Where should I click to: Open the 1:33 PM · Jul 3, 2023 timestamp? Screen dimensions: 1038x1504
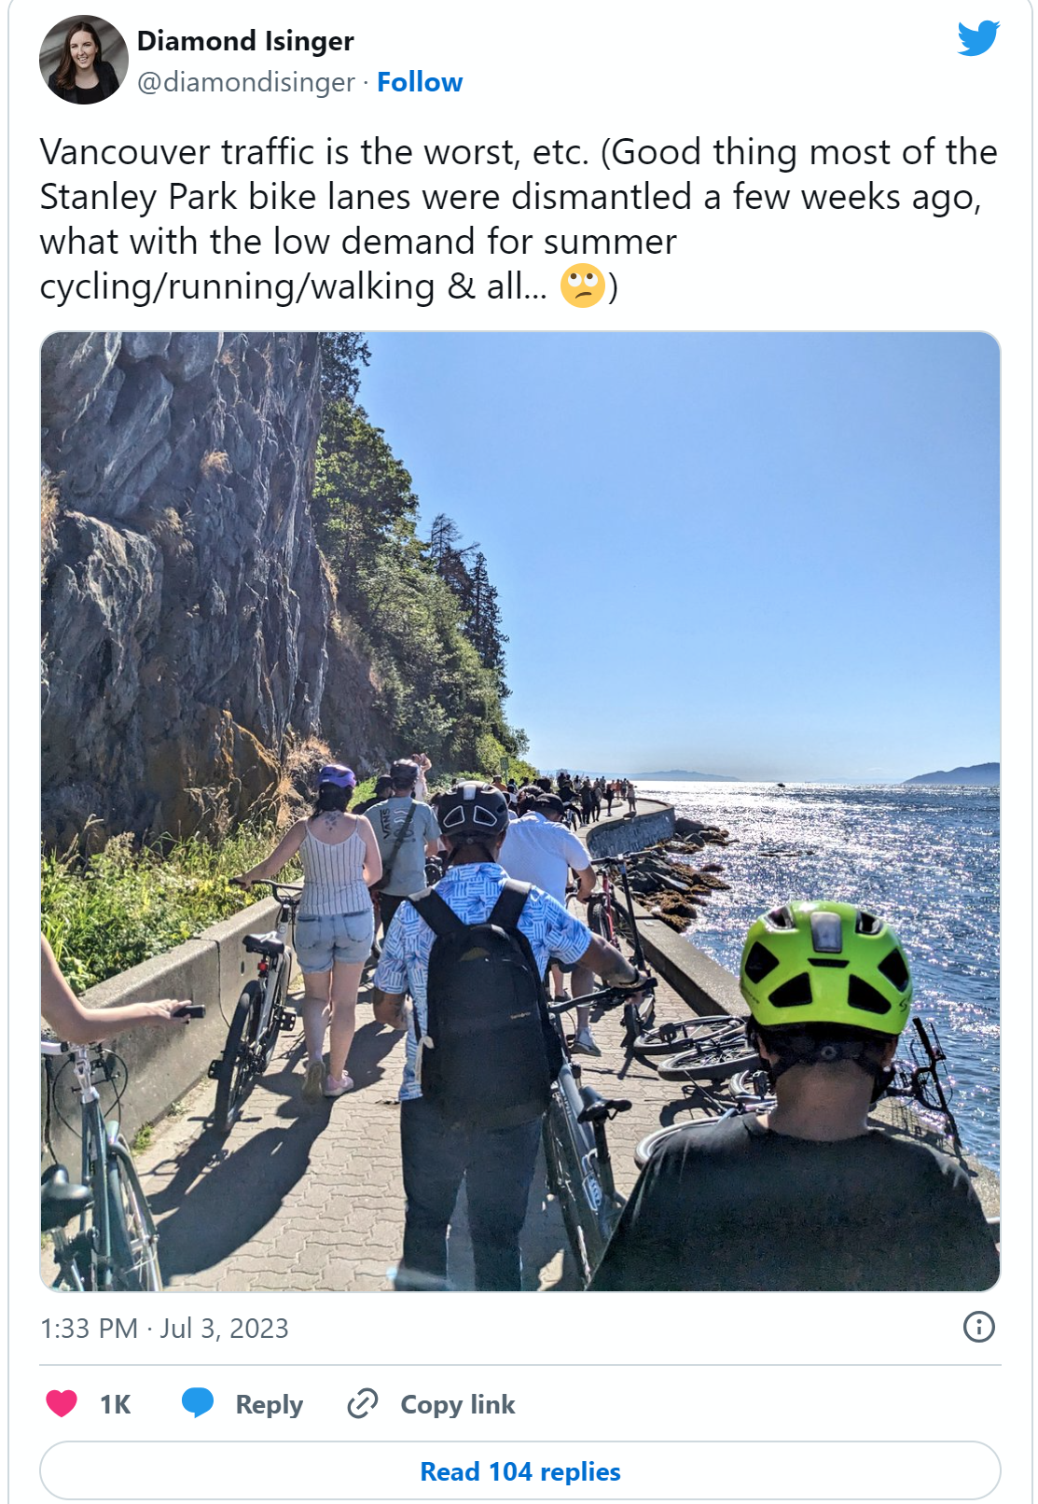point(164,1328)
